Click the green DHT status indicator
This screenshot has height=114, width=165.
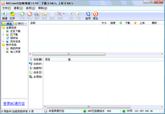[x=85, y=111]
